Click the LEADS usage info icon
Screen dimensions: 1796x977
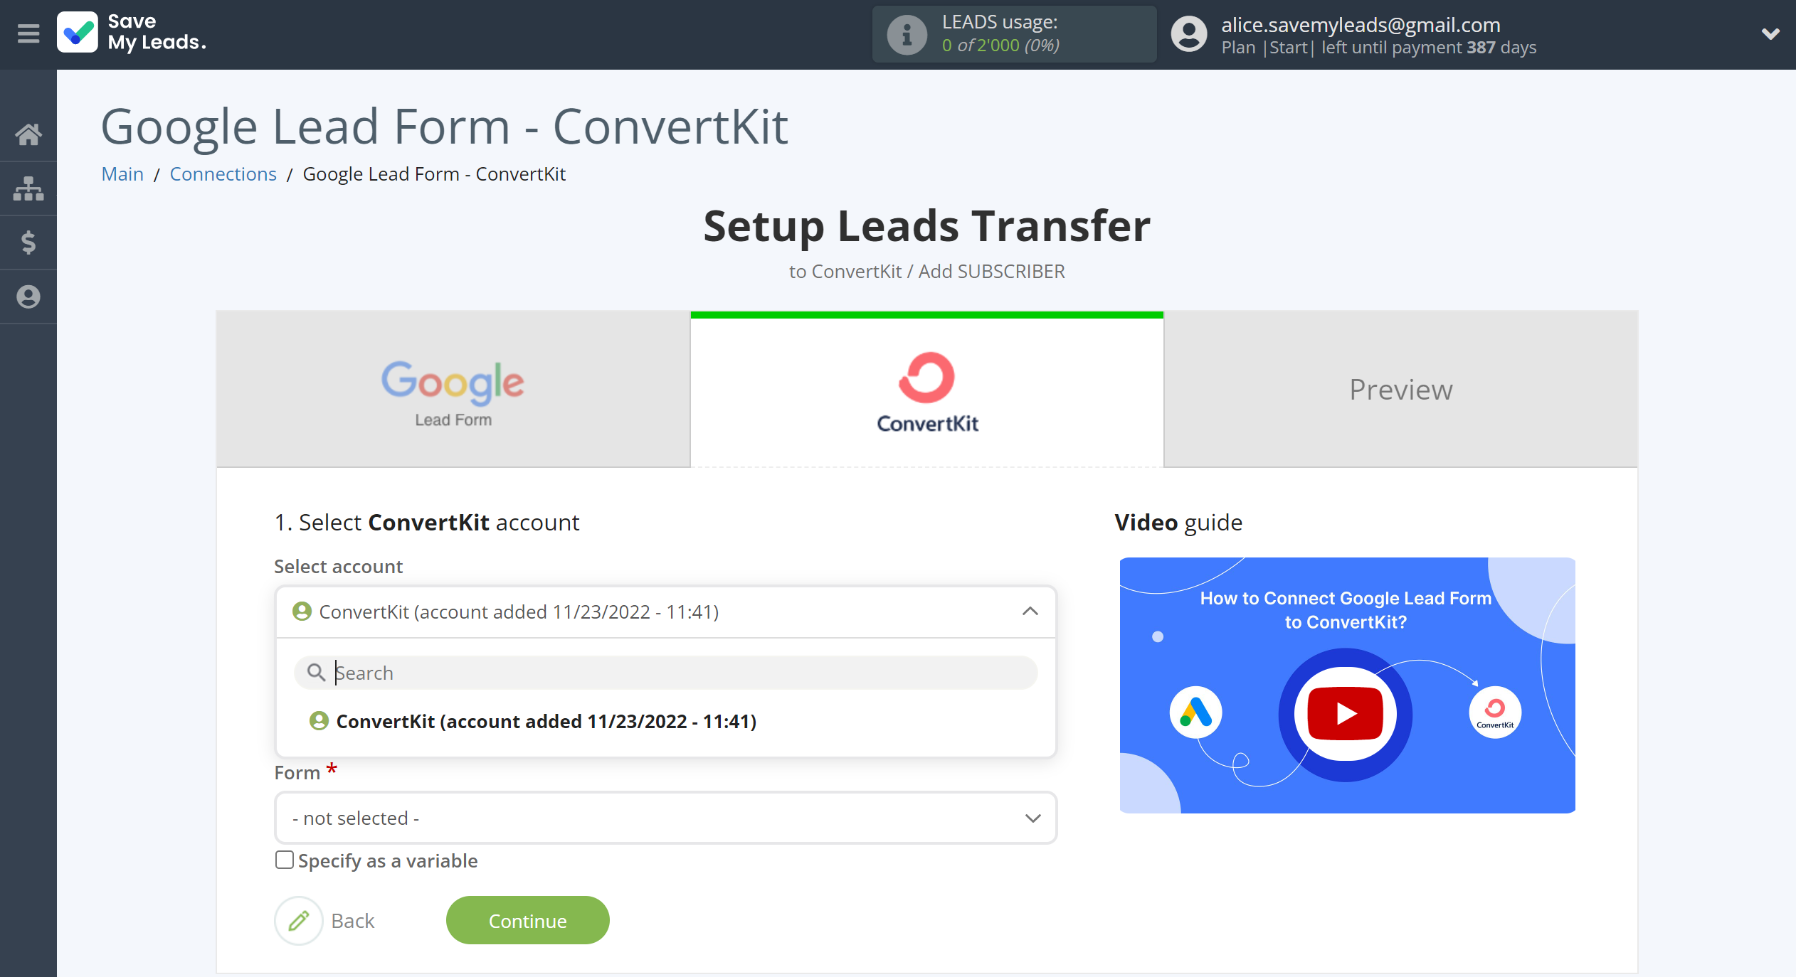coord(904,33)
